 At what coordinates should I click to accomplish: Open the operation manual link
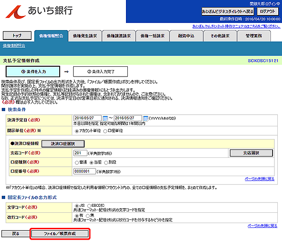[x=236, y=26]
